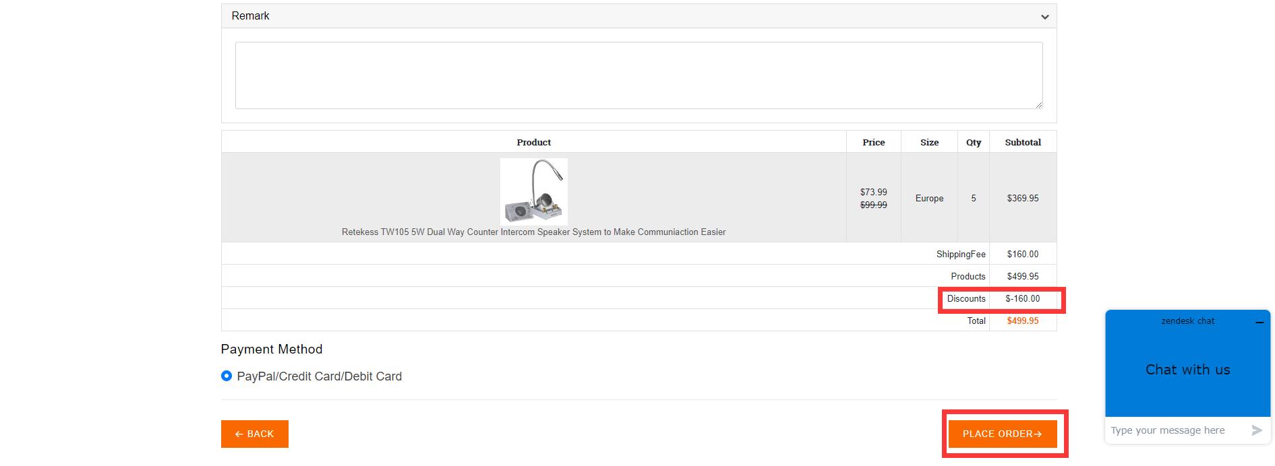Click the remark textarea resize grip
Viewport: 1275px width, 466px height.
point(1038,104)
